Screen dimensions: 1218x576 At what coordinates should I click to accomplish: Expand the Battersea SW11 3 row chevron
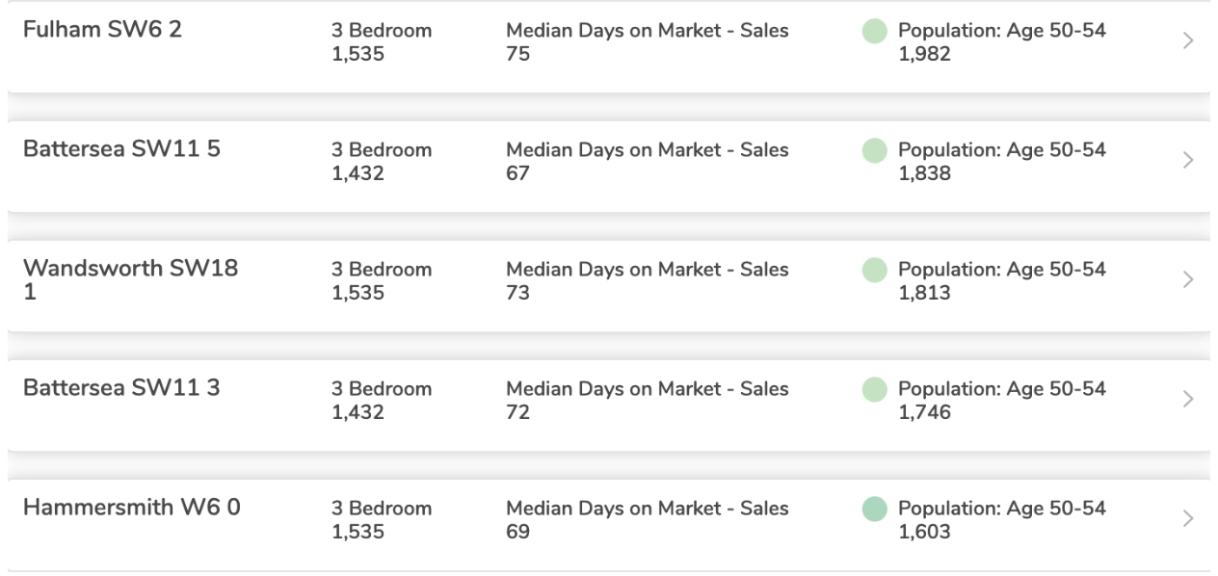1188,400
